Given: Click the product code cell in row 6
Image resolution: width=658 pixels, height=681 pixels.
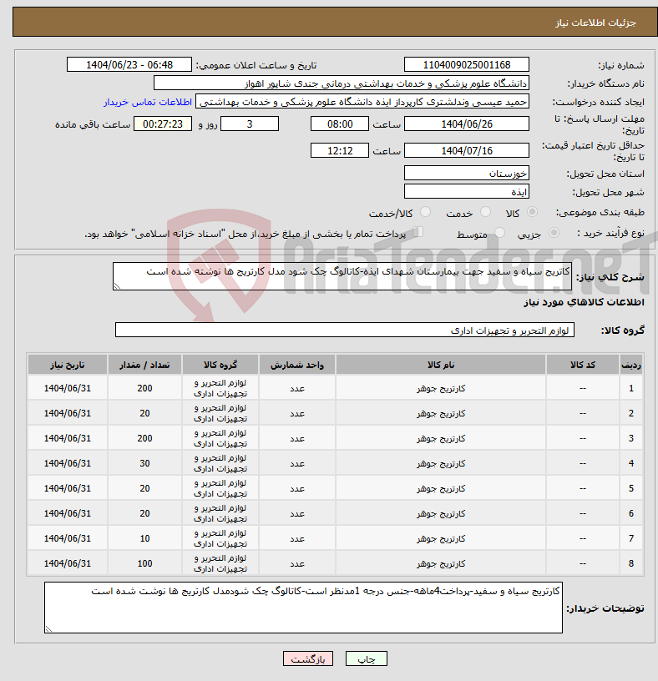Looking at the screenshot, I should coord(582,513).
